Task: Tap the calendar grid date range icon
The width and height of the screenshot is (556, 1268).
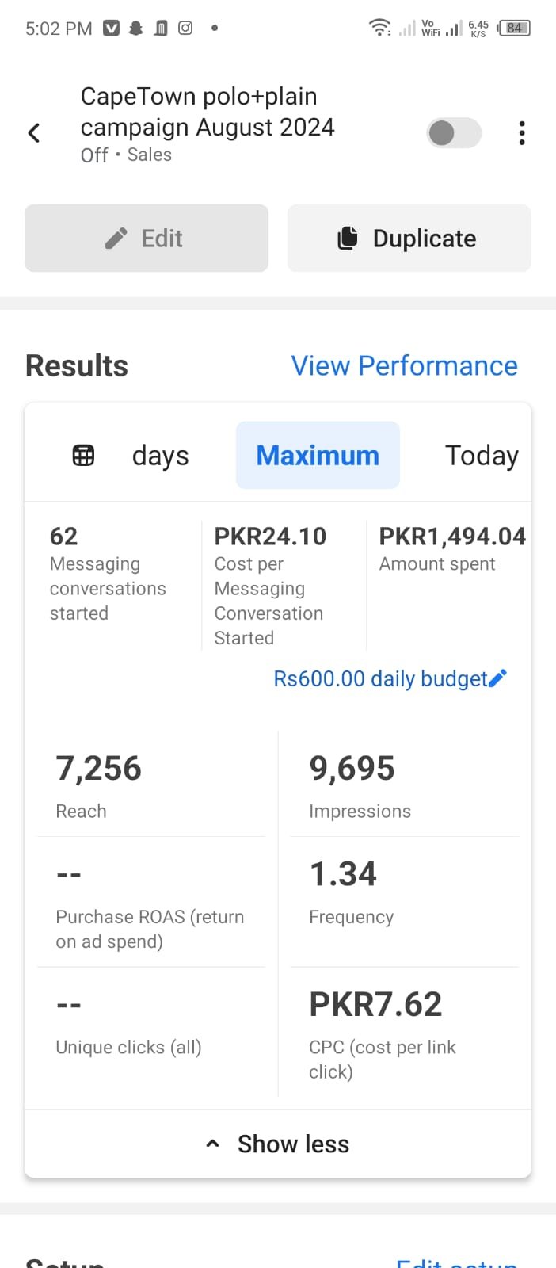Action: click(x=83, y=455)
